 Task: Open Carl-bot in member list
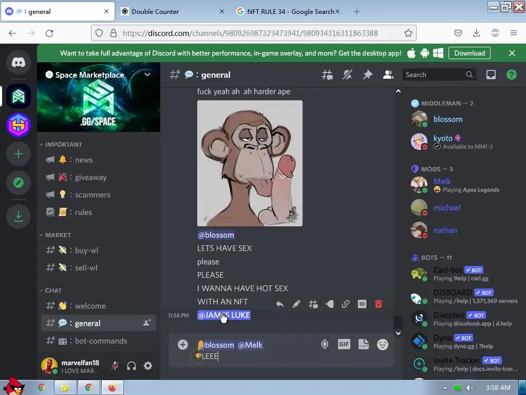coord(464,274)
